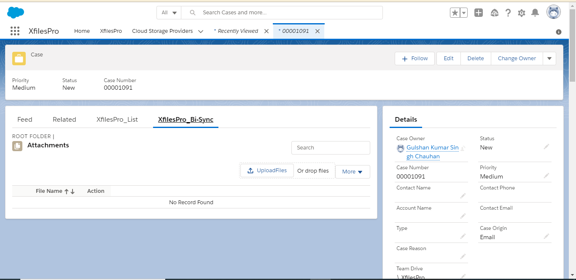Edit the Type field pencil icon
Screen dimensions: 576x280
463,236
